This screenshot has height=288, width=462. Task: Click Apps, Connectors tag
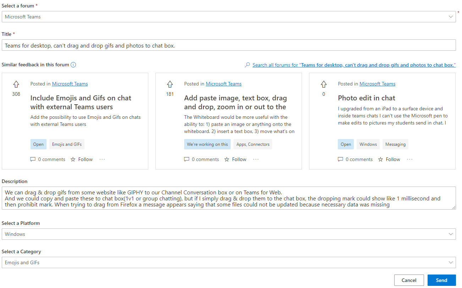(x=253, y=144)
